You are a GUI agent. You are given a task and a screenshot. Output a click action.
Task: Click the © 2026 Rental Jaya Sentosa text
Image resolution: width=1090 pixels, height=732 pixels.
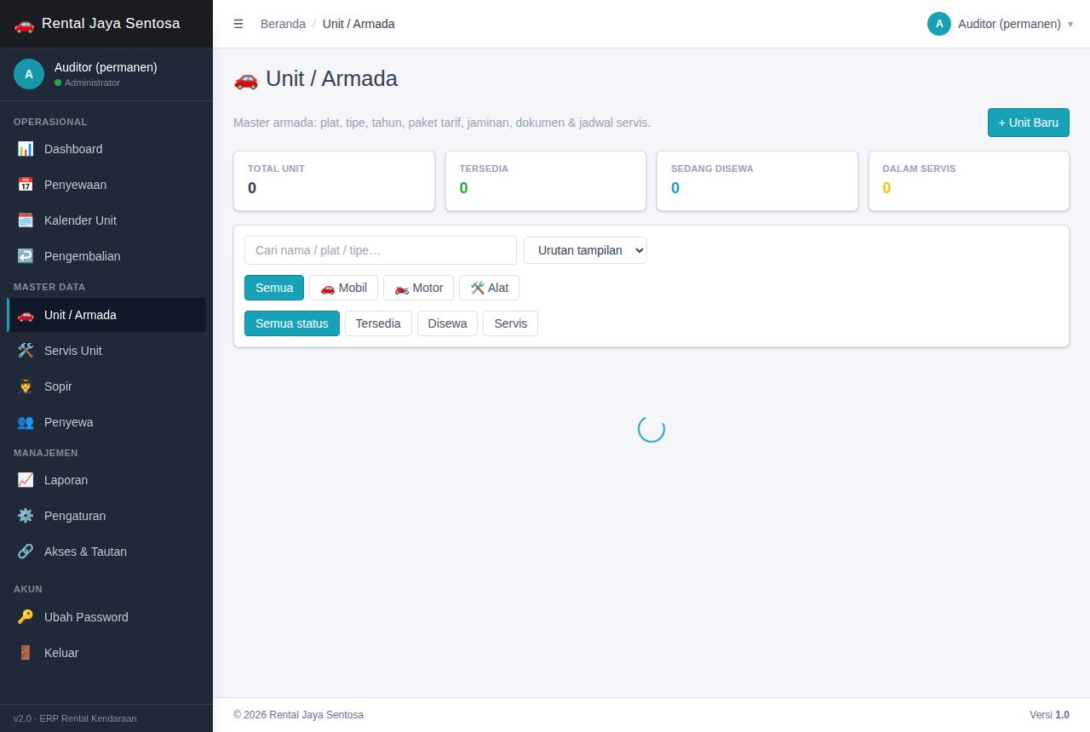298,715
